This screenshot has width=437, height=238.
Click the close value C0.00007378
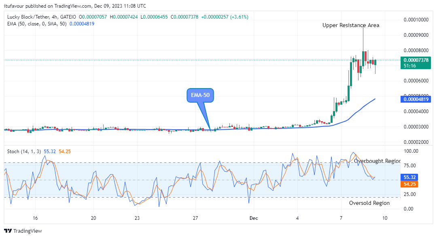pyautogui.click(x=185, y=17)
